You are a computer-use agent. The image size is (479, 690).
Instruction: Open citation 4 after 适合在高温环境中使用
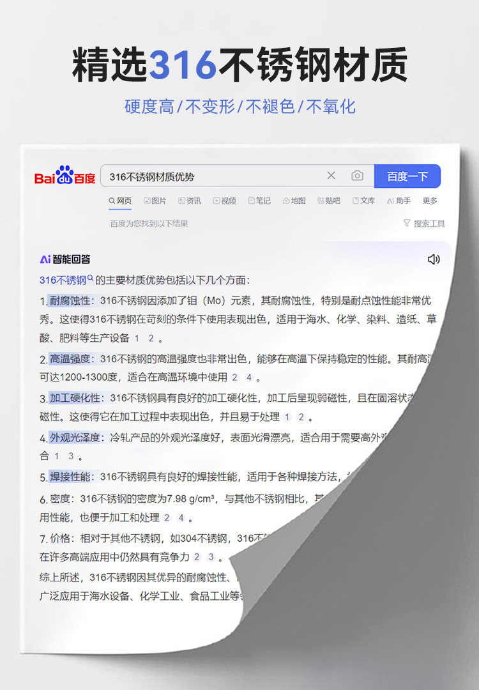249,378
